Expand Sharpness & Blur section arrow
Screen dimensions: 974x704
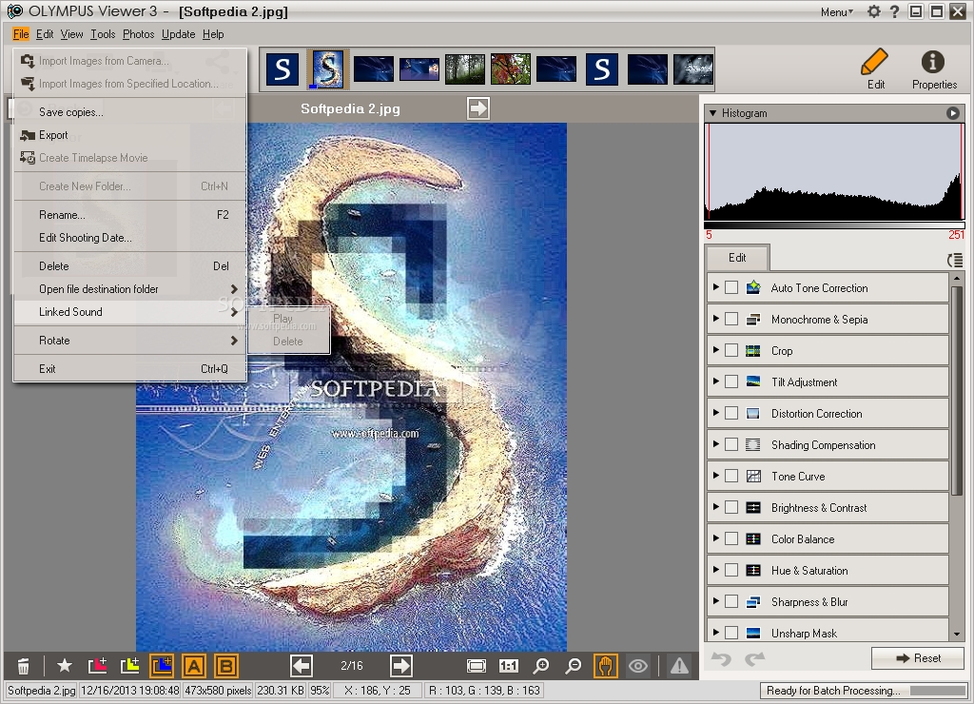[715, 601]
